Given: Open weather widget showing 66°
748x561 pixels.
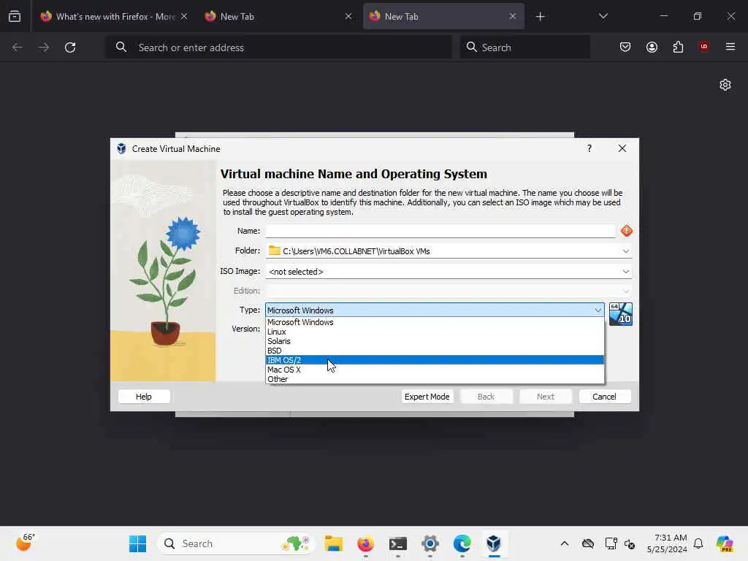Looking at the screenshot, I should (x=25, y=543).
